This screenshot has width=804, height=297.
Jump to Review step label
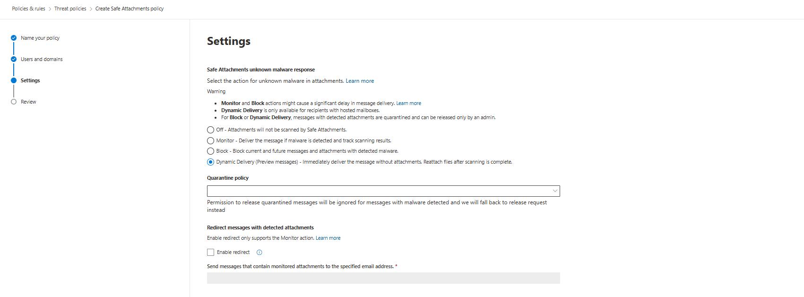click(x=28, y=102)
